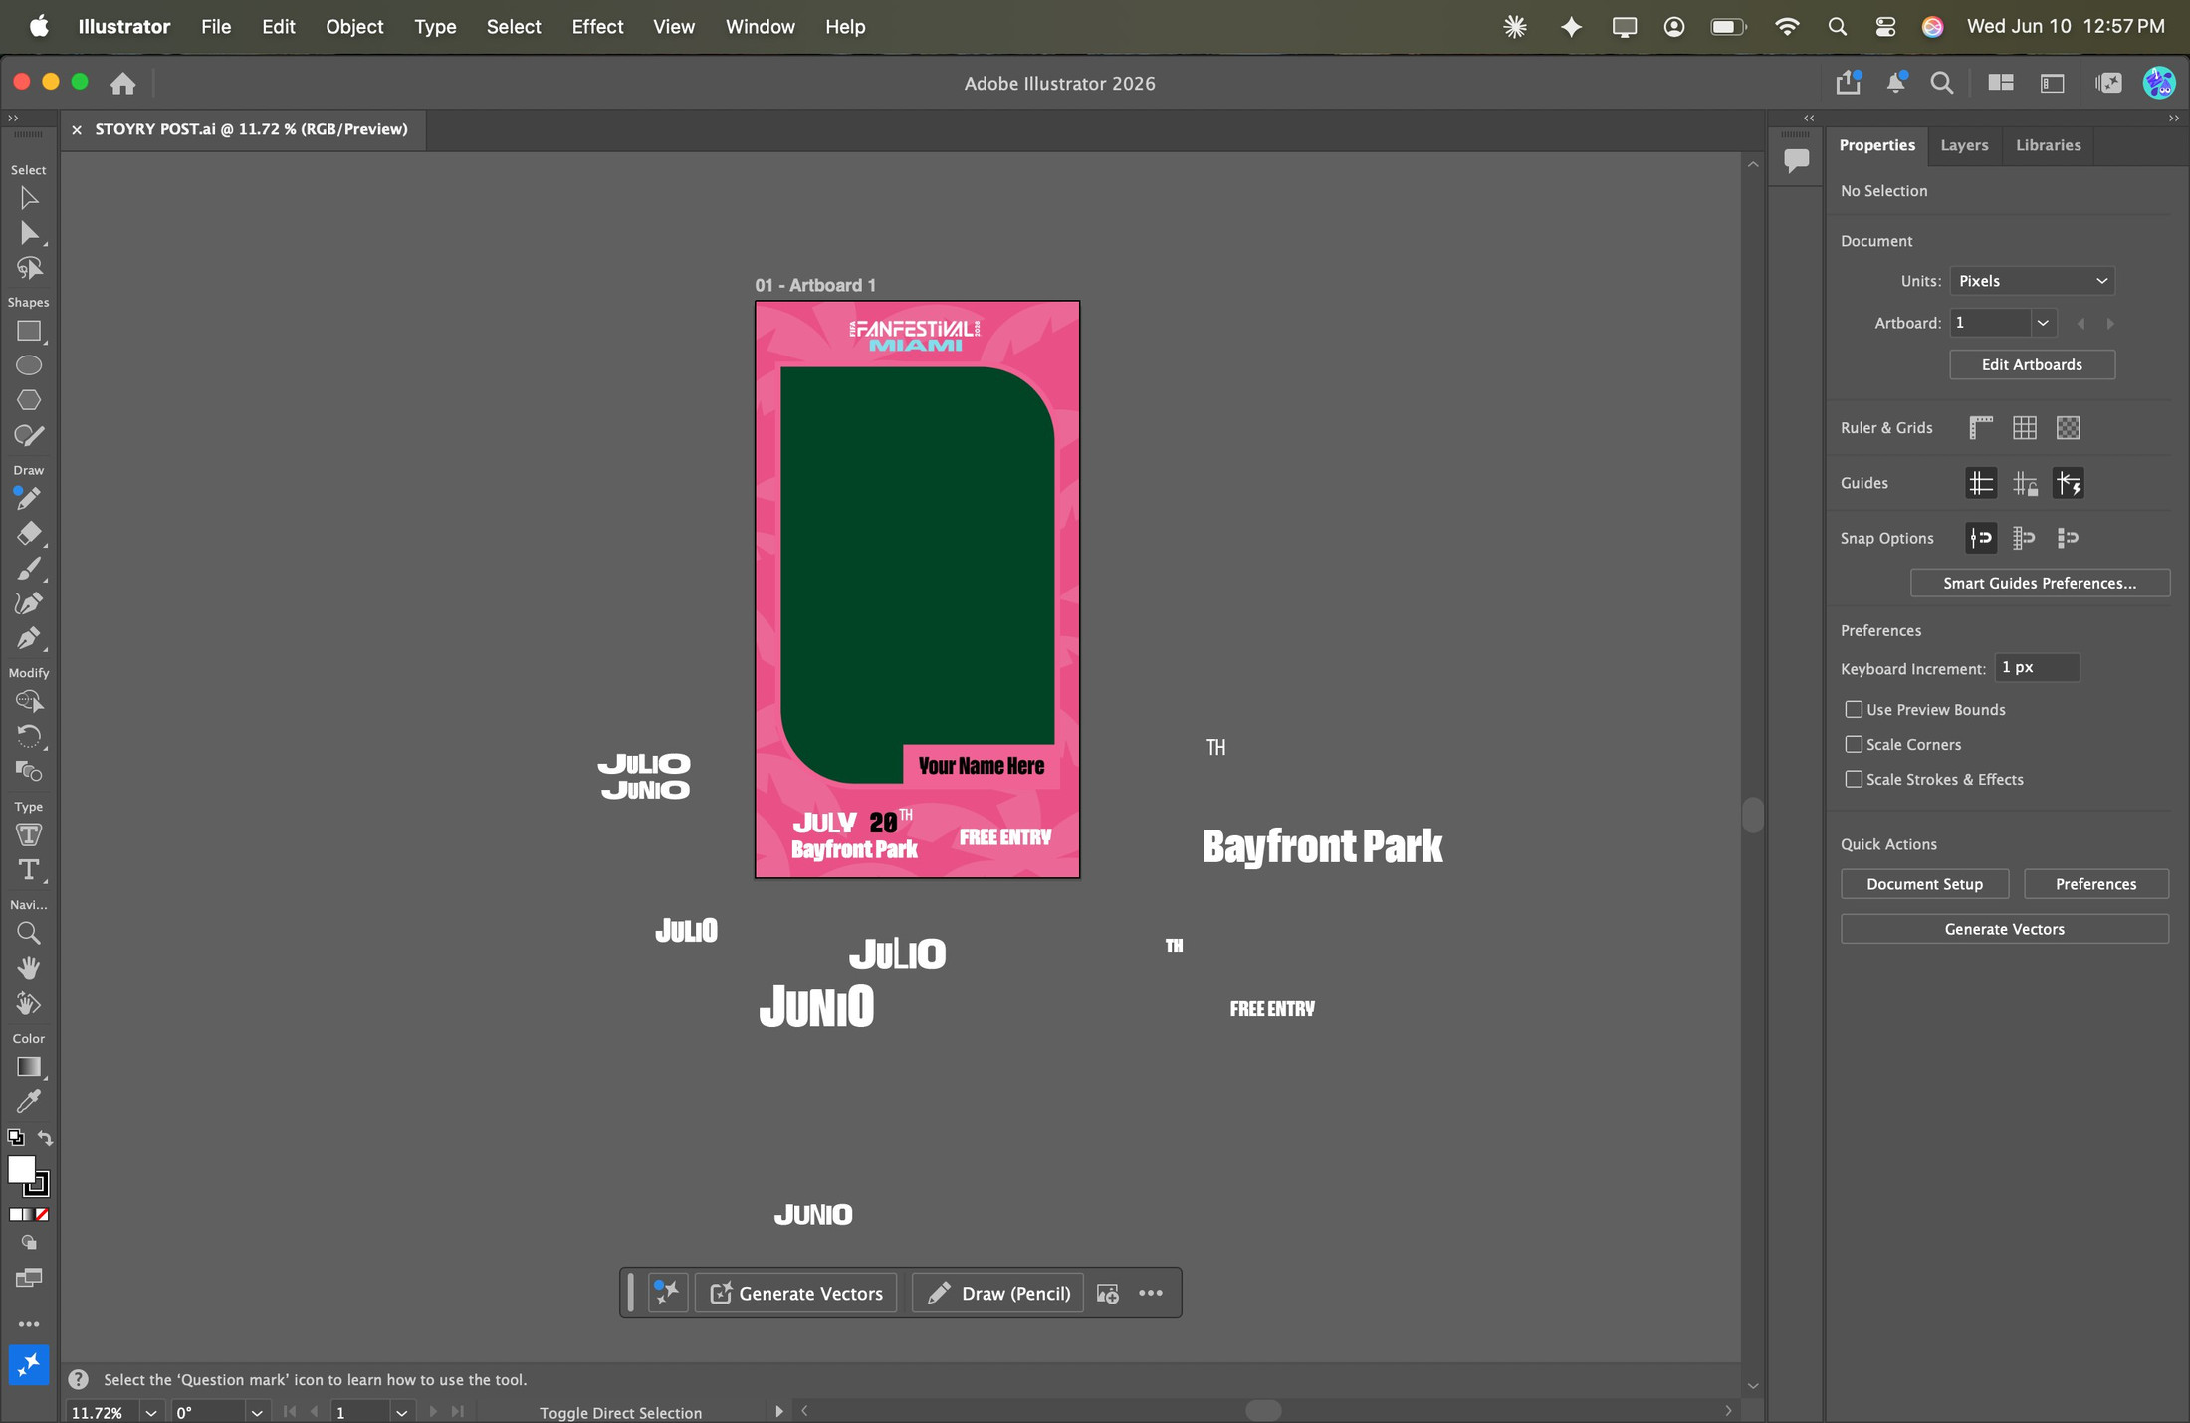Click Draw (Pencil) in task bar
This screenshot has height=1423, width=2190.
pyautogui.click(x=997, y=1293)
